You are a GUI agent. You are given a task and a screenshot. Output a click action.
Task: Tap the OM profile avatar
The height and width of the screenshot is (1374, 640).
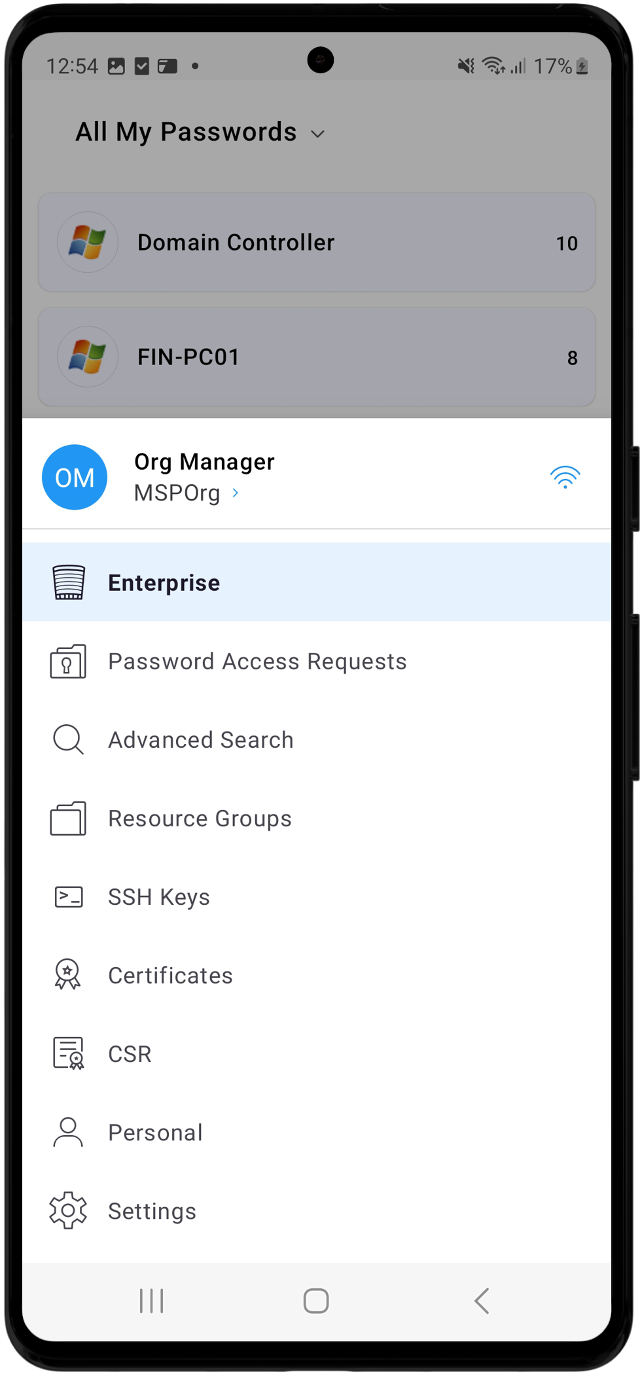pos(75,478)
